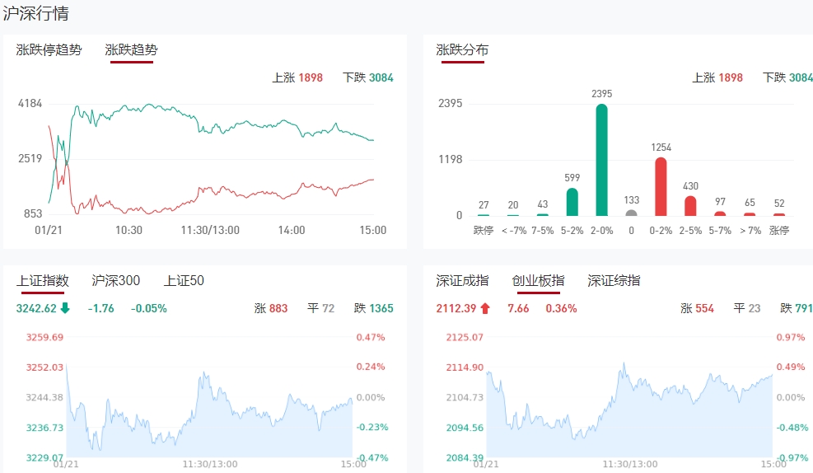Click 涨 883 count
This screenshot has width=813, height=473.
coord(271,308)
